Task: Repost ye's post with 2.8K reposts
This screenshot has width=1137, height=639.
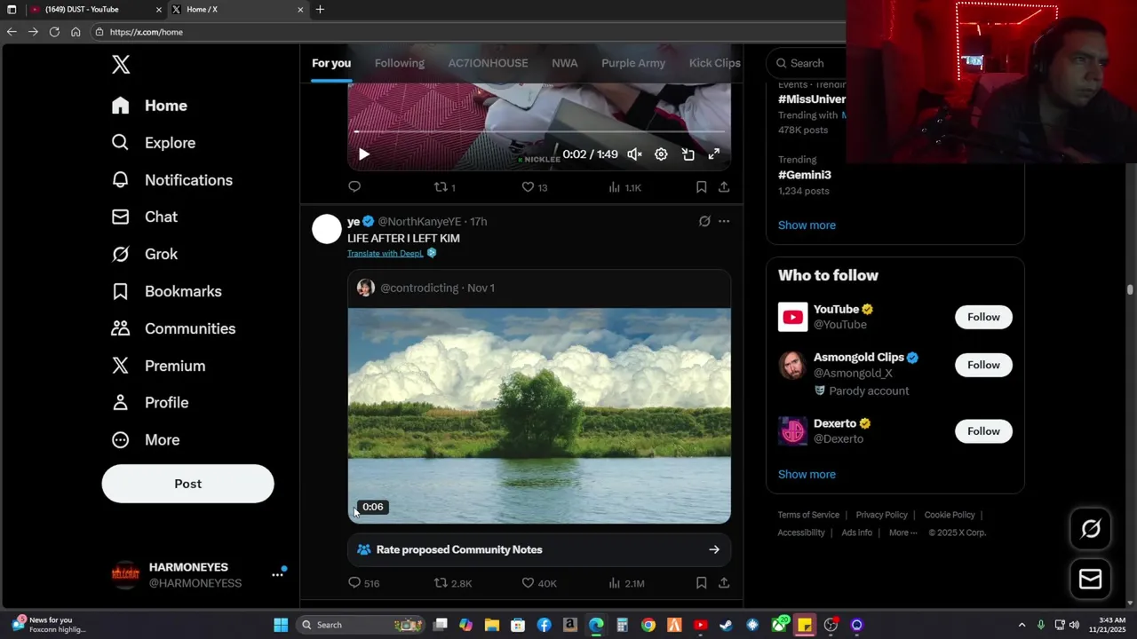Action: (x=452, y=583)
